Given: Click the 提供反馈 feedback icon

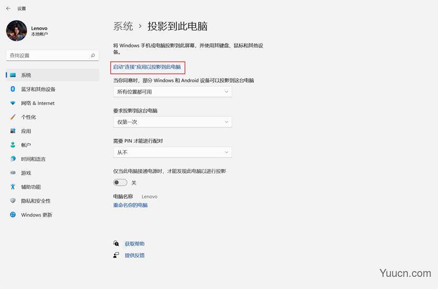Looking at the screenshot, I should point(116,255).
